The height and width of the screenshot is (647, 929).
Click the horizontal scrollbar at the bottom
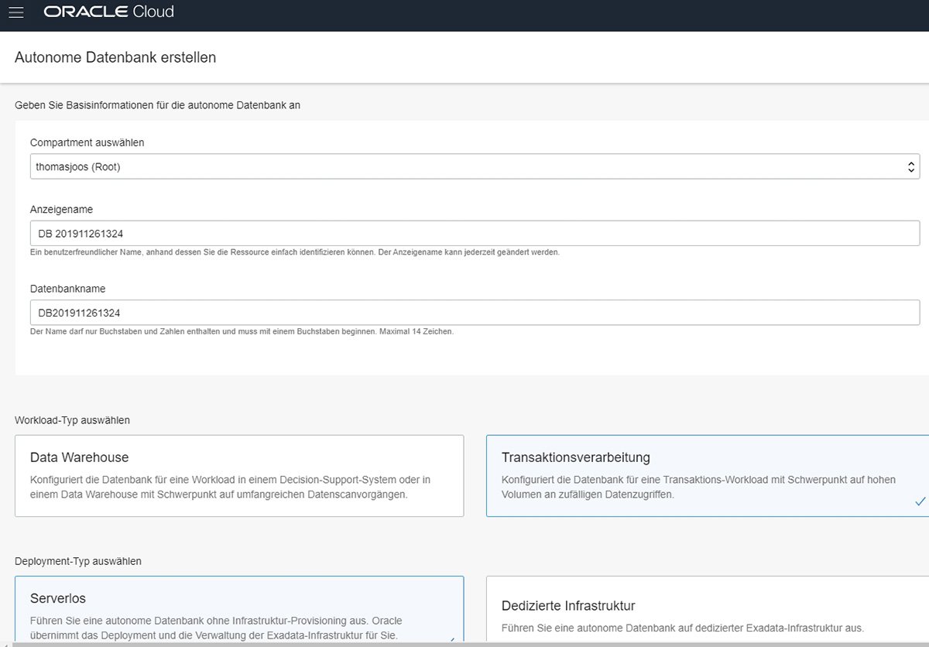pyautogui.click(x=464, y=645)
